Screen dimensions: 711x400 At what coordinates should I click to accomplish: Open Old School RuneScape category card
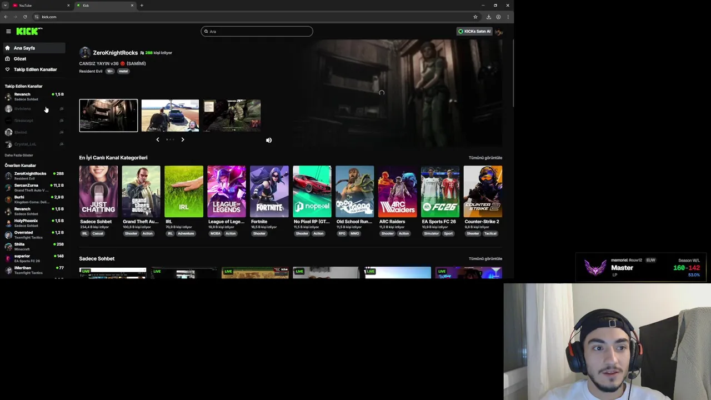[x=355, y=191]
